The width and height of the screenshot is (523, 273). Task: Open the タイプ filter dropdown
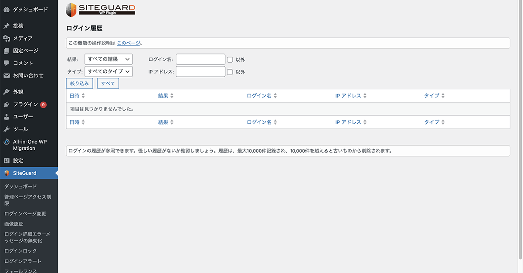[109, 71]
